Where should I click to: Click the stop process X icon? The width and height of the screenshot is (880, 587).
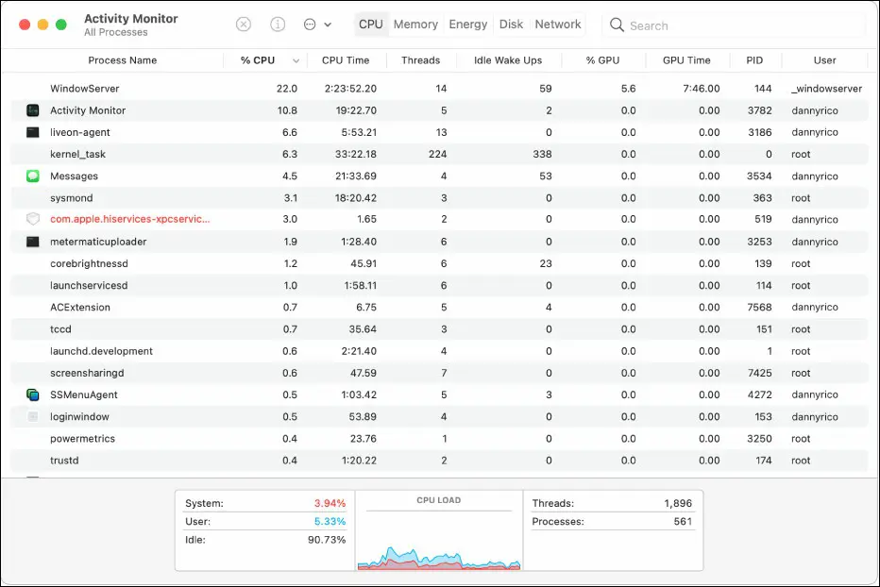(x=243, y=25)
